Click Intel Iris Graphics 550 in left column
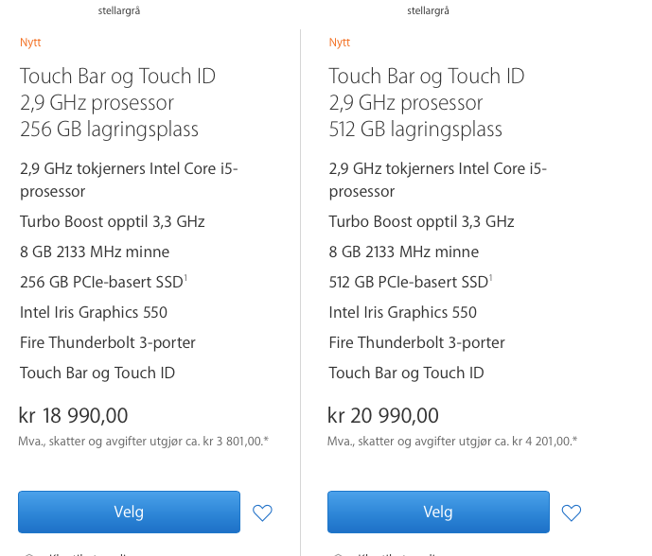652x556 pixels. [94, 312]
